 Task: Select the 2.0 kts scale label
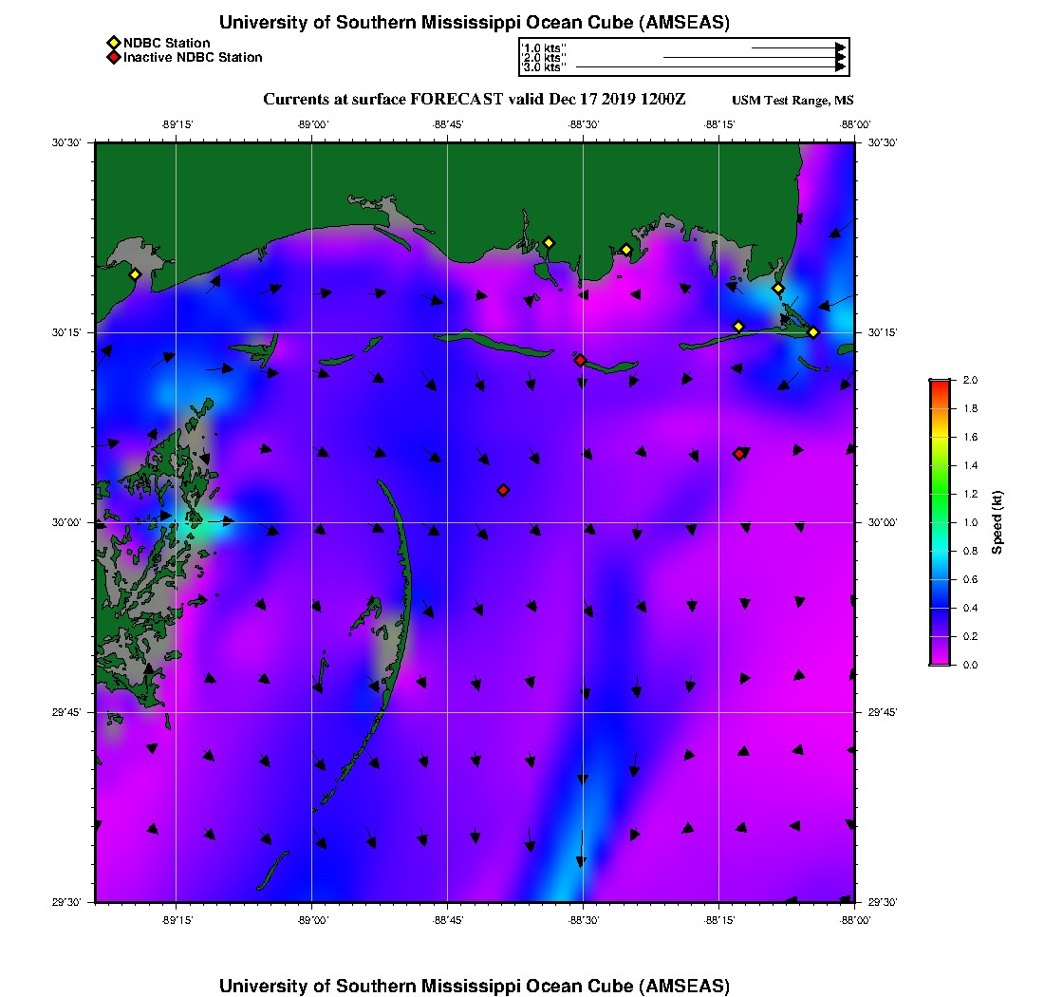[x=544, y=58]
